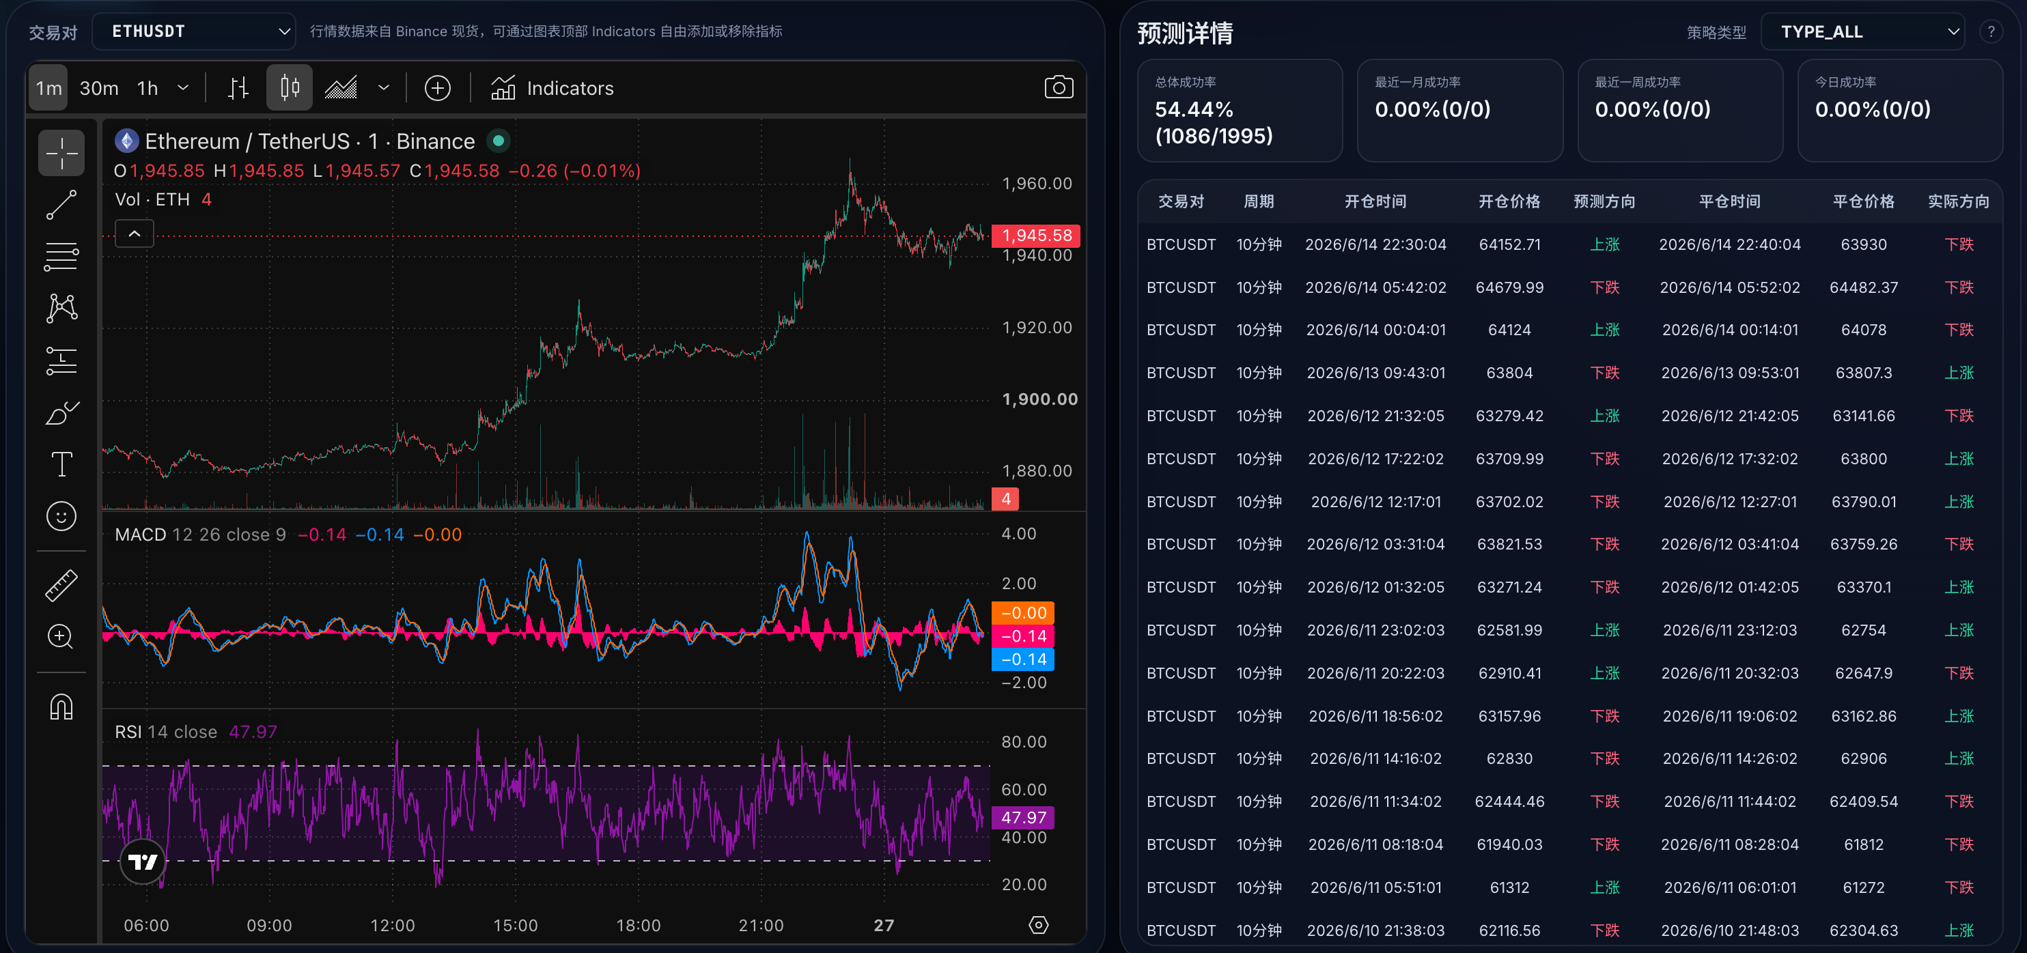This screenshot has height=953, width=2027.
Task: Click the blue -0.14 MACD value label
Action: [x=1023, y=659]
